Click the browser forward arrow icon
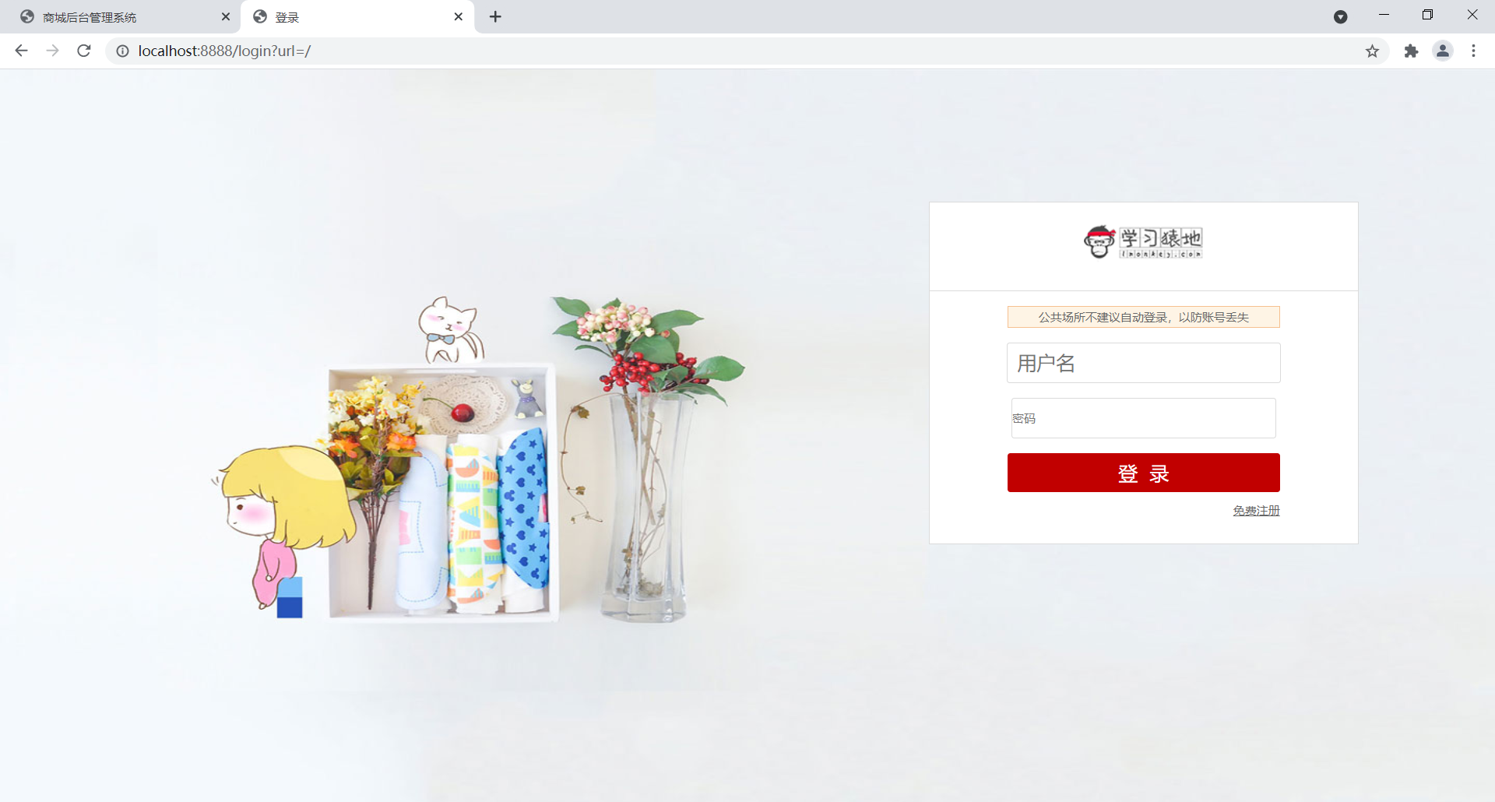Screen dimensions: 1495x802 point(52,51)
